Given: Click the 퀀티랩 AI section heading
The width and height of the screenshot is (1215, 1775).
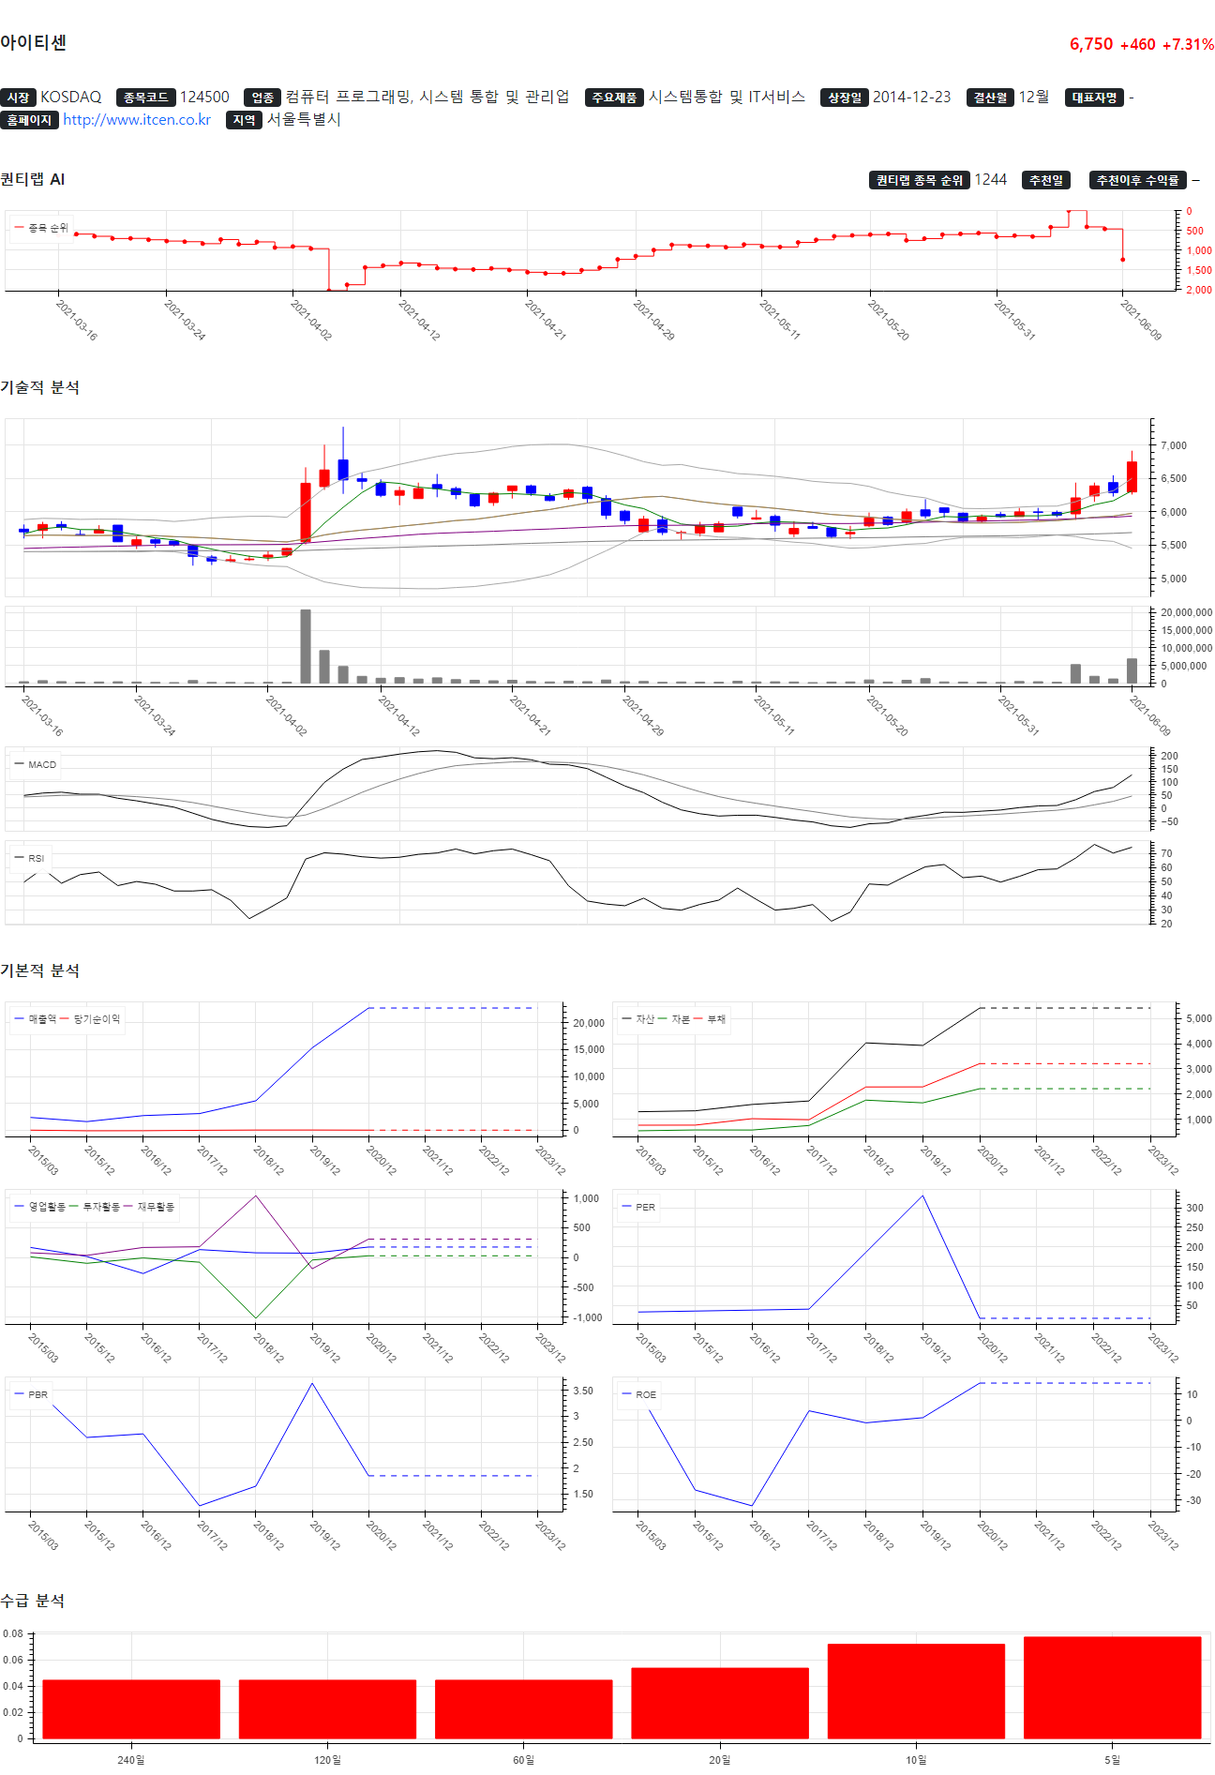Looking at the screenshot, I should (33, 180).
